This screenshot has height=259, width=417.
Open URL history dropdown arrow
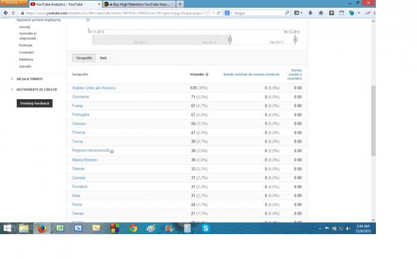point(213,12)
